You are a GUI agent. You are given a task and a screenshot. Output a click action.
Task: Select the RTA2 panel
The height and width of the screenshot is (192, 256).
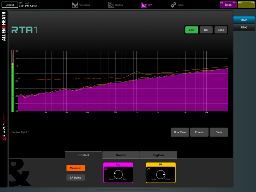[244, 27]
